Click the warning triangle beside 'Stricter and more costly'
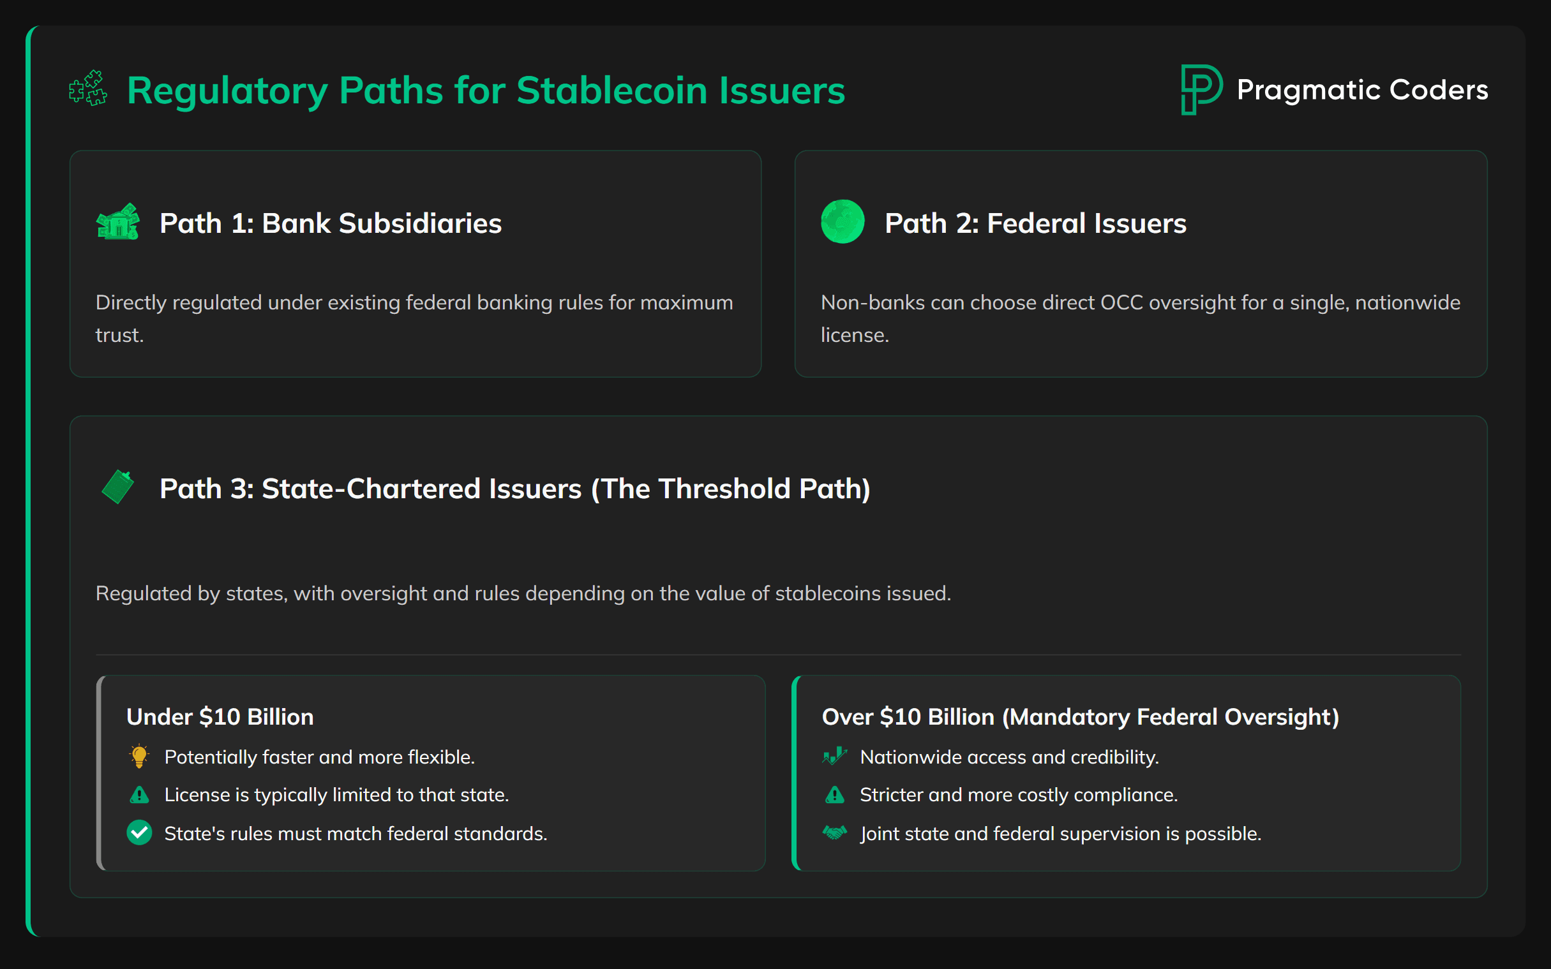The image size is (1551, 969). click(834, 795)
